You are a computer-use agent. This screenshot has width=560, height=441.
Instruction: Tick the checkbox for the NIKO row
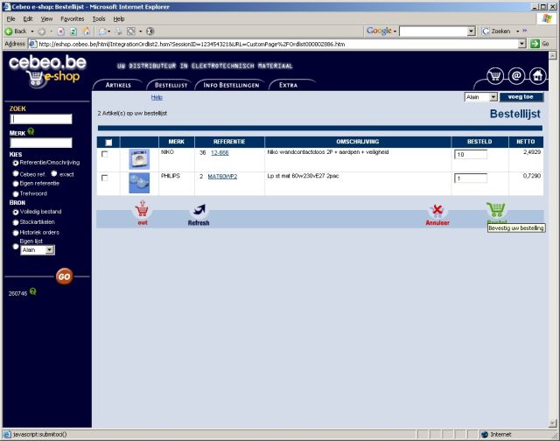click(x=106, y=154)
